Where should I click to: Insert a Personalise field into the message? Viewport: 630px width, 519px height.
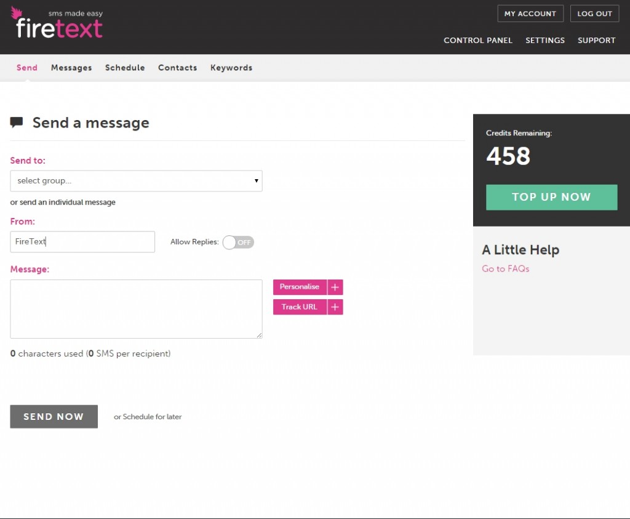[x=300, y=287]
